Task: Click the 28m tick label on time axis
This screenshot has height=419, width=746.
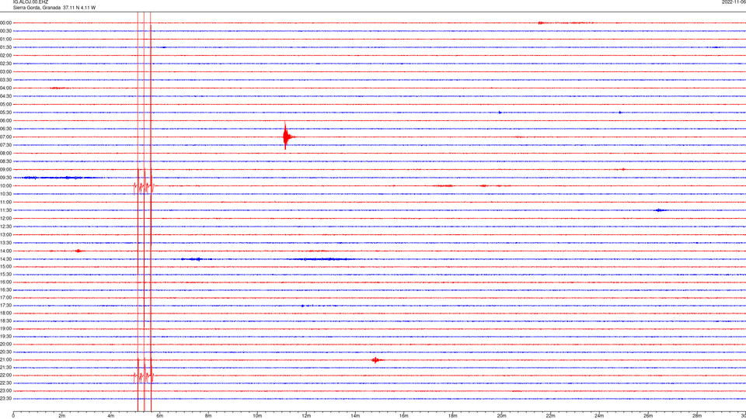Action: 697,416
